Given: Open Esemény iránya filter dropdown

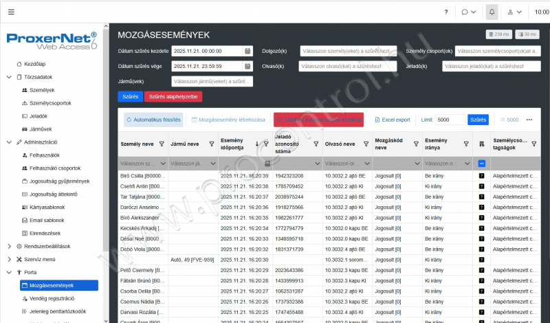Looking at the screenshot, I should coord(467,164).
